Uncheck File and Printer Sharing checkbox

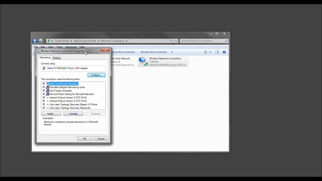(x=44, y=94)
